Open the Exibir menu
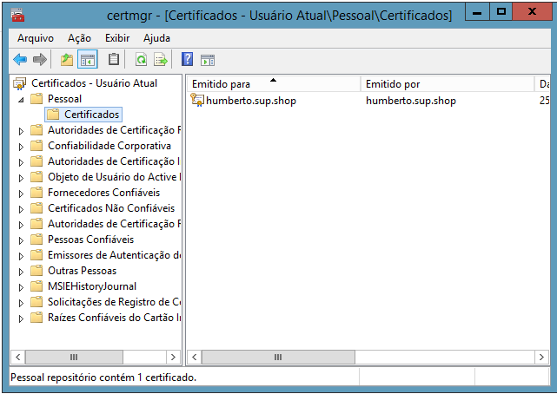 (x=117, y=38)
